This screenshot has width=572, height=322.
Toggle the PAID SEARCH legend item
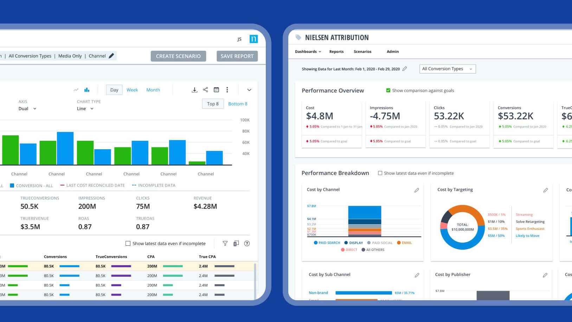coord(327,243)
